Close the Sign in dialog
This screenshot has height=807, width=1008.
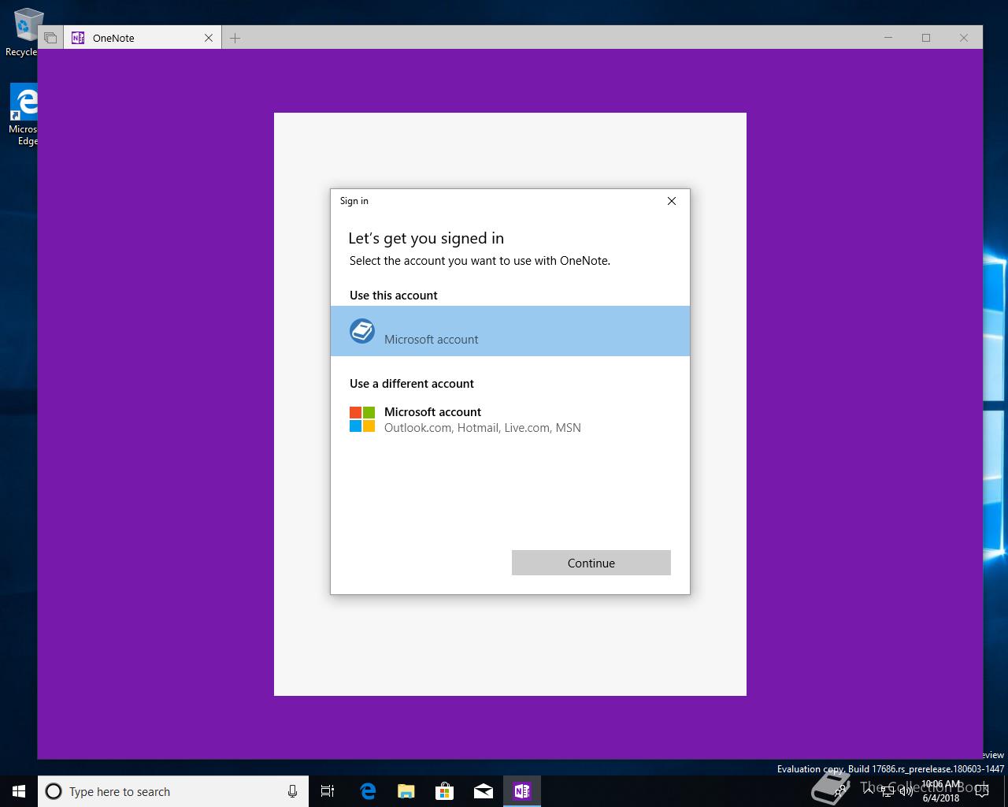tap(672, 201)
